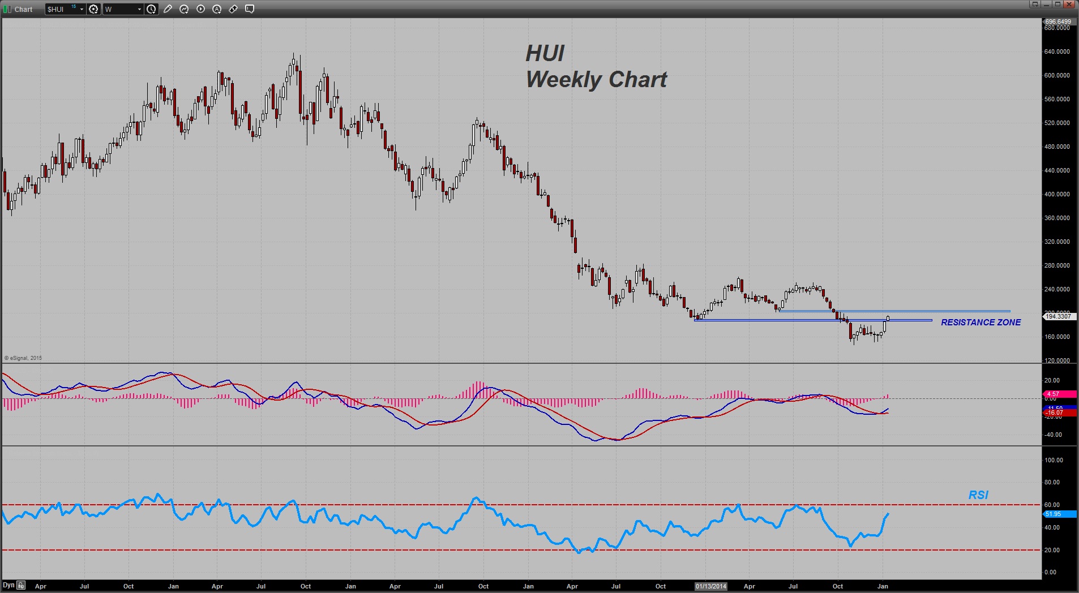
Task: Click the Chart window title label
Action: click(x=23, y=9)
